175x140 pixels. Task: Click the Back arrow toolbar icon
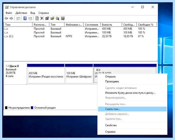[x=6, y=18]
